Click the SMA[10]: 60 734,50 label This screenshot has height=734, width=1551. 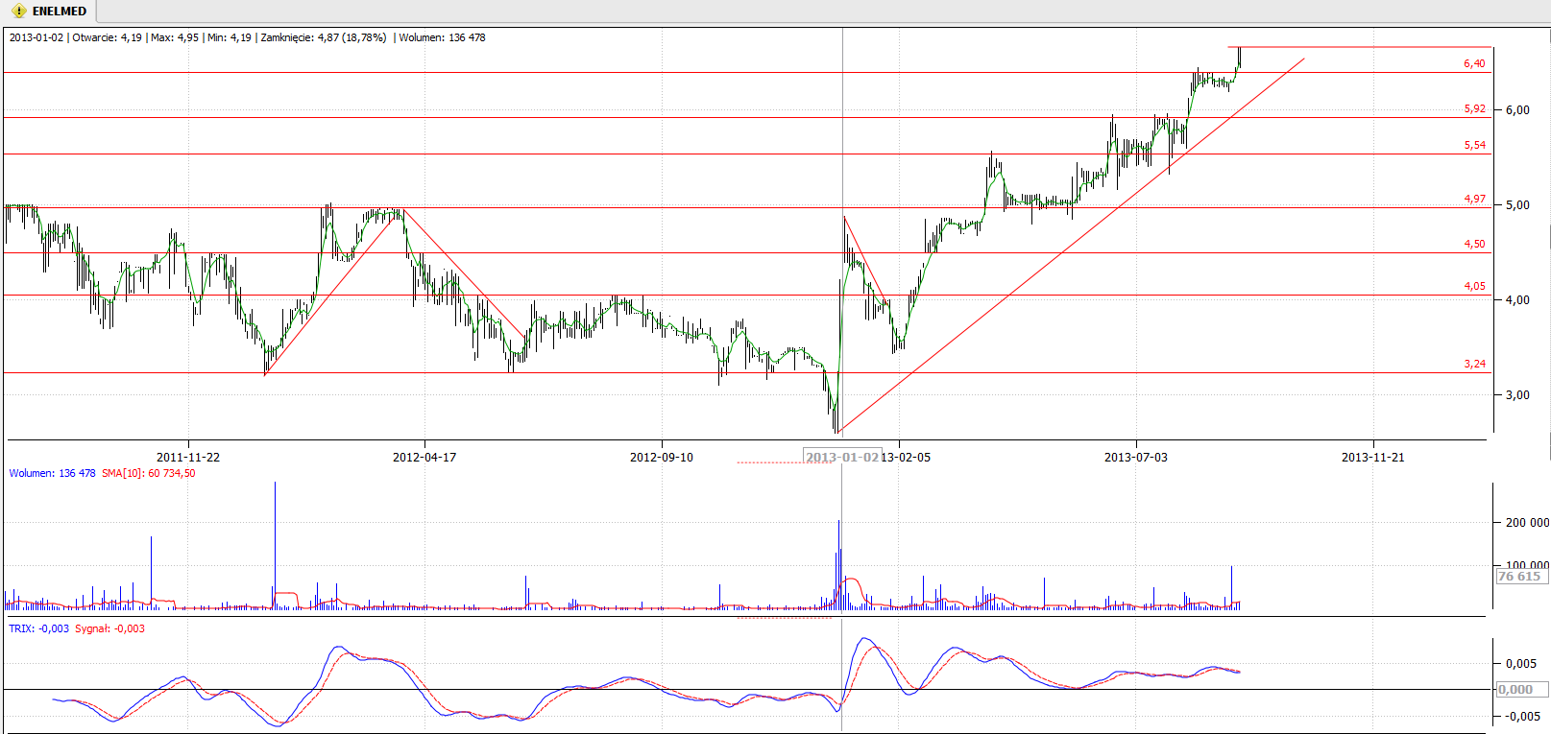tap(149, 473)
